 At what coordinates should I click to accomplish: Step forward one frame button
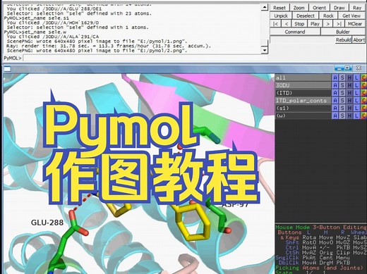pos(327,24)
